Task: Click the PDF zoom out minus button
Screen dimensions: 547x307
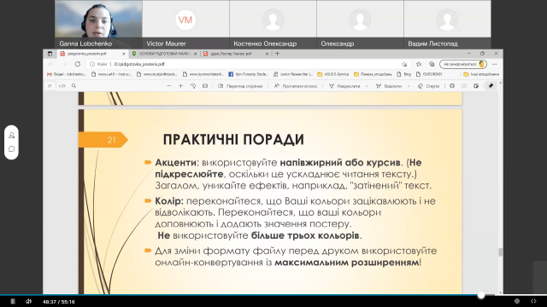Action: pos(169,85)
